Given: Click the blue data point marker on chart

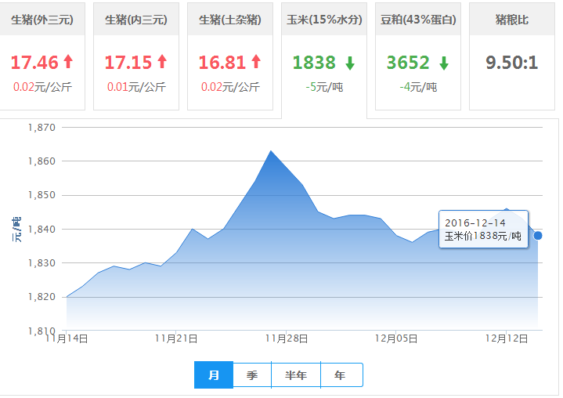Looking at the screenshot, I should coord(537,236).
